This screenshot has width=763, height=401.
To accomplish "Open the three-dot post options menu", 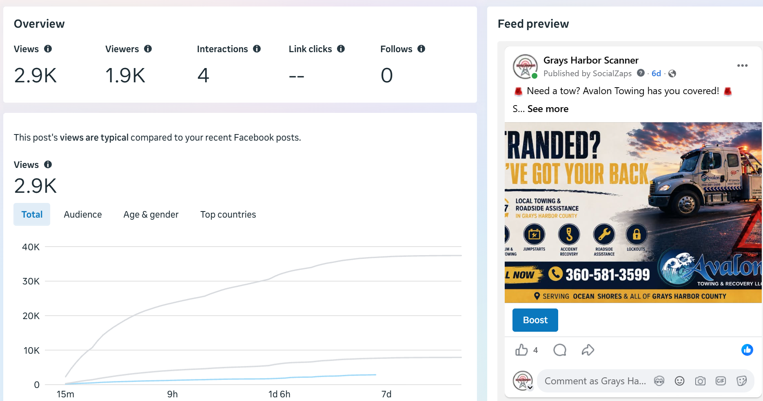I will point(742,66).
